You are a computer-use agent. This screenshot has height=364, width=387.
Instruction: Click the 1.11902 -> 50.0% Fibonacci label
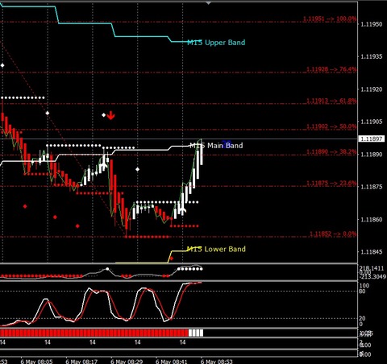pyautogui.click(x=331, y=126)
